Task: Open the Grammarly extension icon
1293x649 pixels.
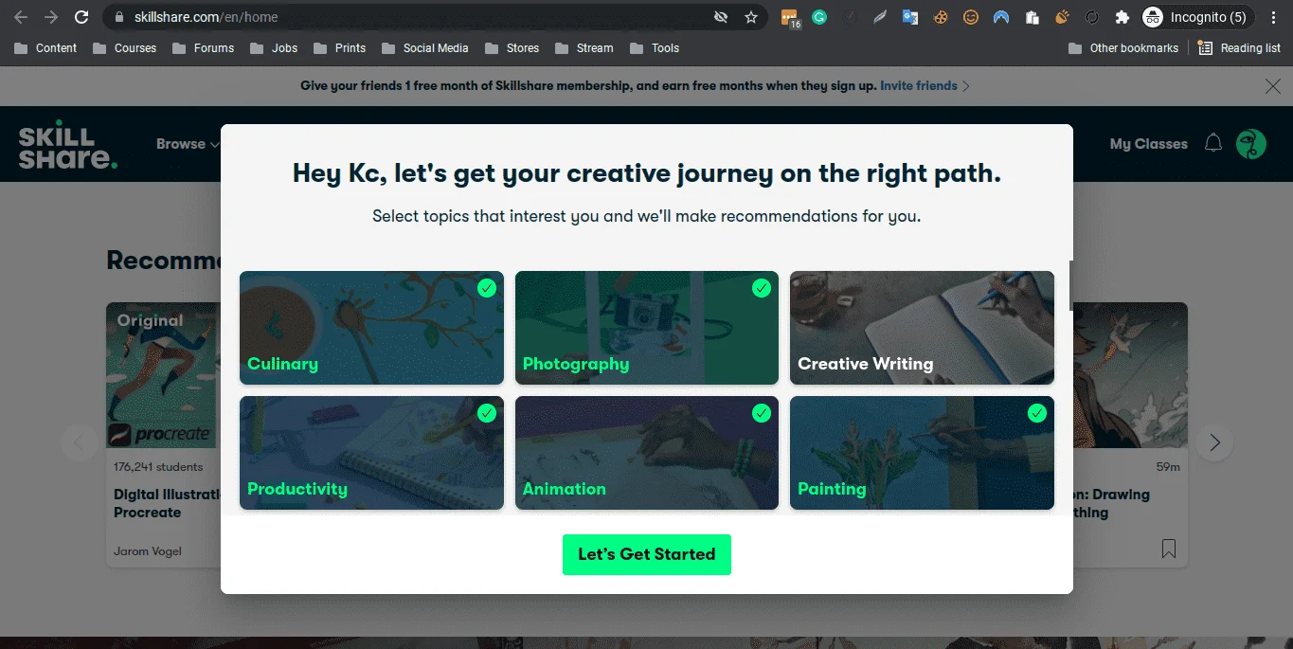Action: pyautogui.click(x=819, y=17)
